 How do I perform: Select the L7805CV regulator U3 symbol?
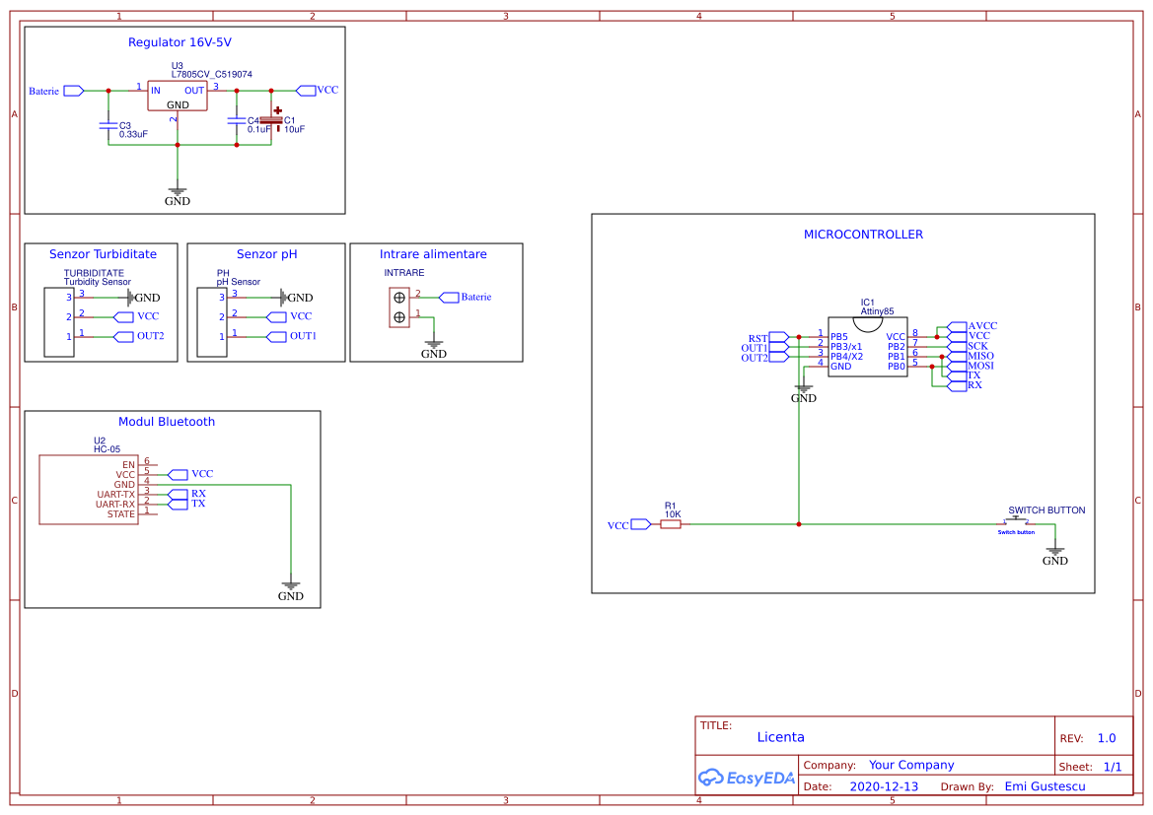(x=178, y=96)
